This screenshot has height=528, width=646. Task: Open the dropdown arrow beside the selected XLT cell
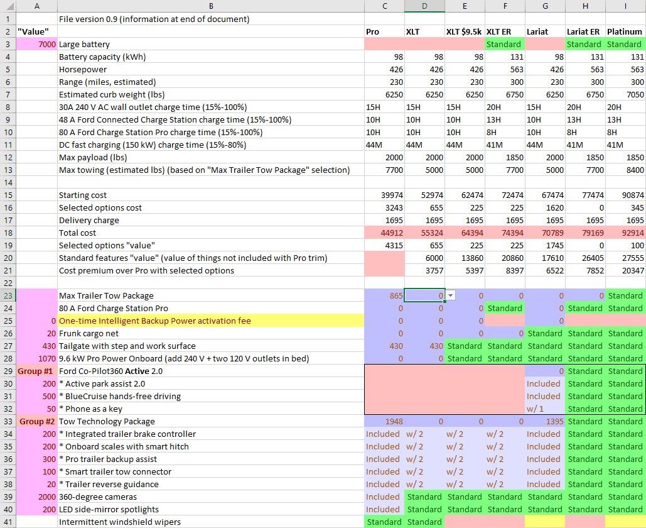(450, 295)
